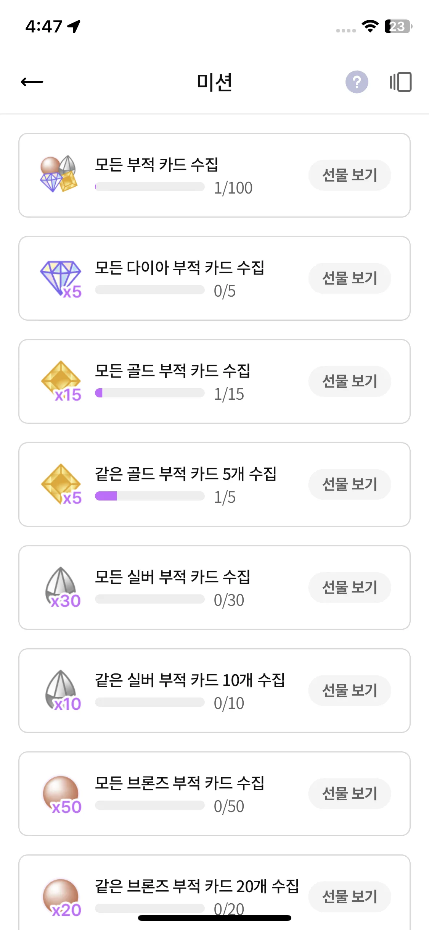Open the 모든 다이아 부적 카드 수집 mission title
Image resolution: width=429 pixels, height=930 pixels.
click(x=180, y=267)
